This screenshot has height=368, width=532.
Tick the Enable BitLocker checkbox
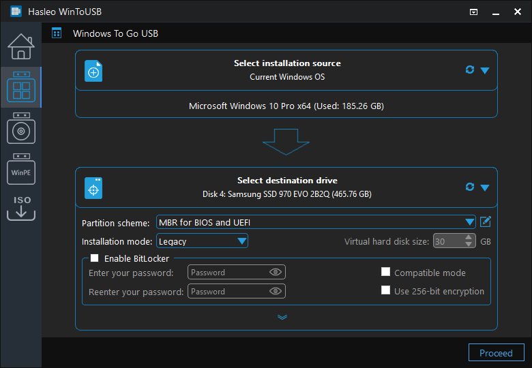[x=95, y=258]
